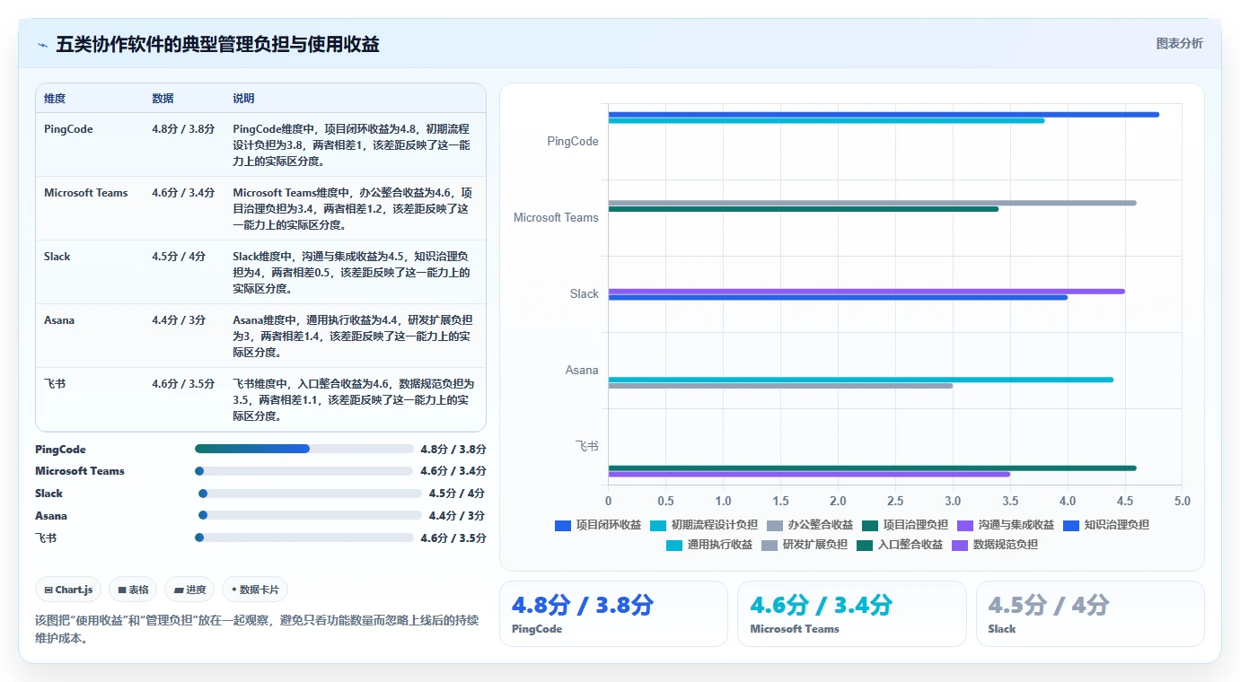Click the Asana progress bar
Image resolution: width=1240 pixels, height=682 pixels.
coord(310,516)
